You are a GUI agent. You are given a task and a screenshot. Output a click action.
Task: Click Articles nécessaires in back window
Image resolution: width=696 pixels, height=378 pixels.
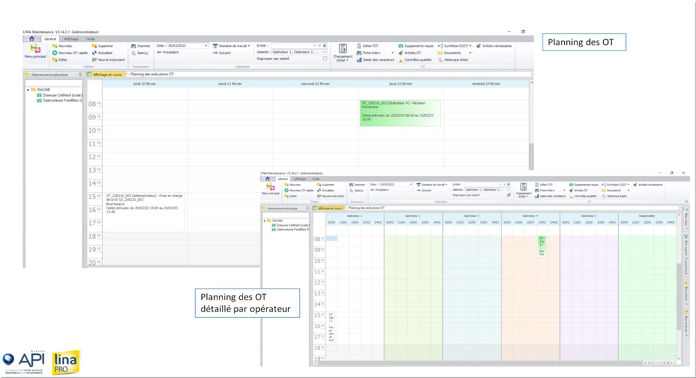point(494,46)
